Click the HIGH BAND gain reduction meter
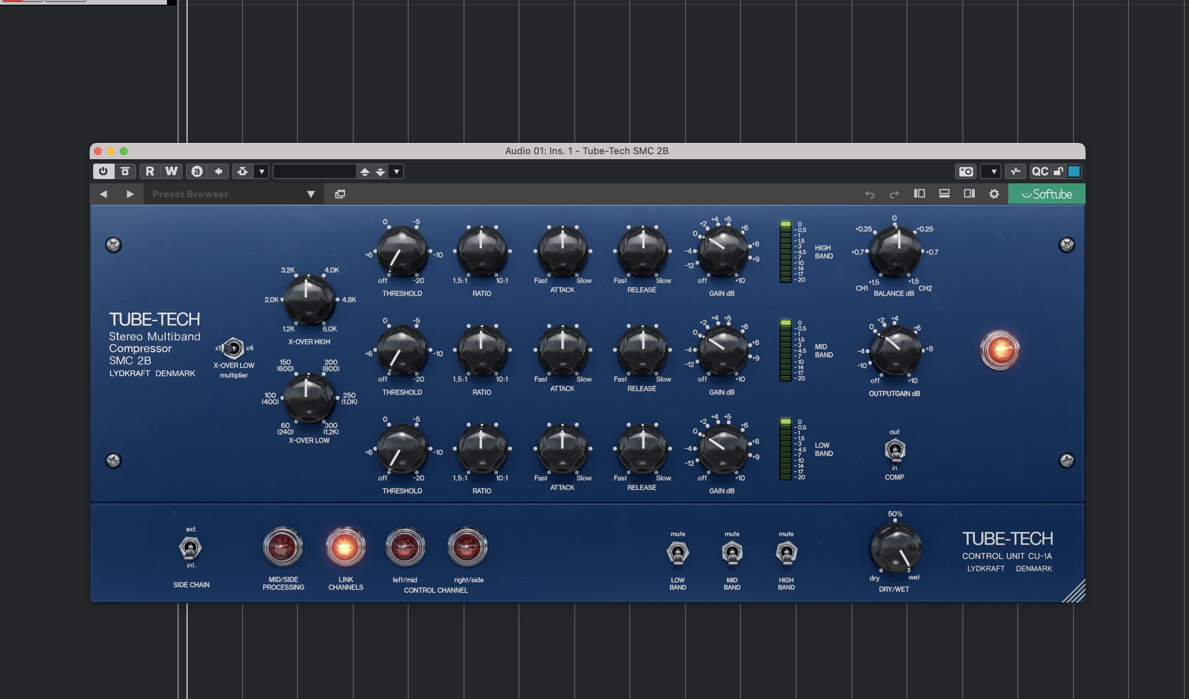Viewport: 1189px width, 699px height. [x=785, y=252]
